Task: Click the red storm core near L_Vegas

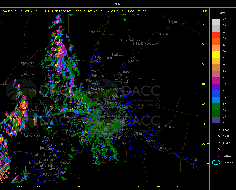Action: tap(23, 105)
